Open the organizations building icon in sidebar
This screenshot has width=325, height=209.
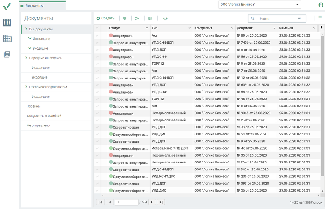click(x=7, y=39)
